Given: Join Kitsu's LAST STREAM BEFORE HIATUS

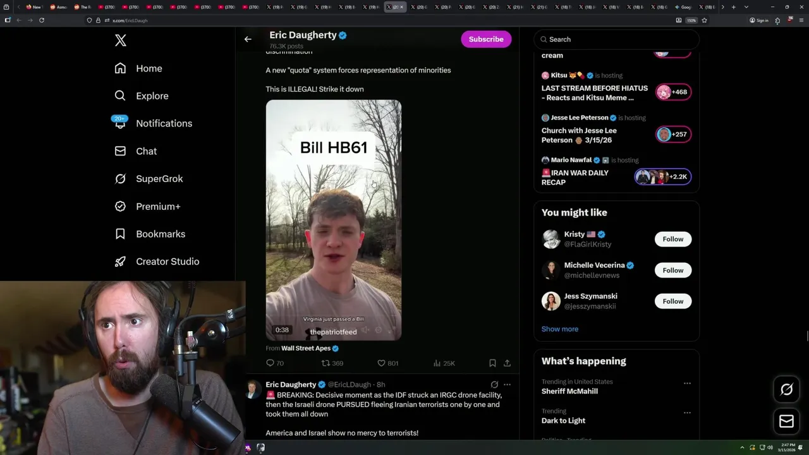Looking at the screenshot, I should [594, 93].
